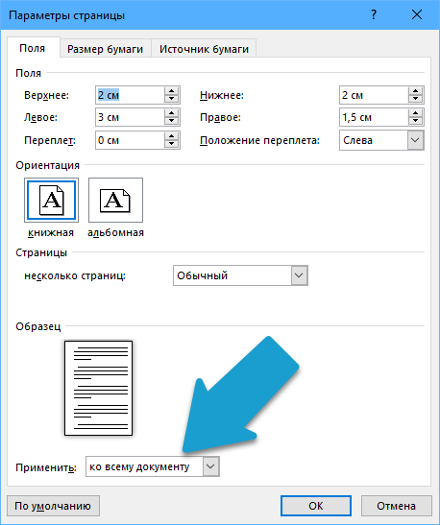The height and width of the screenshot is (525, 440).
Task: Open Положение переплета dropdown
Action: click(415, 140)
